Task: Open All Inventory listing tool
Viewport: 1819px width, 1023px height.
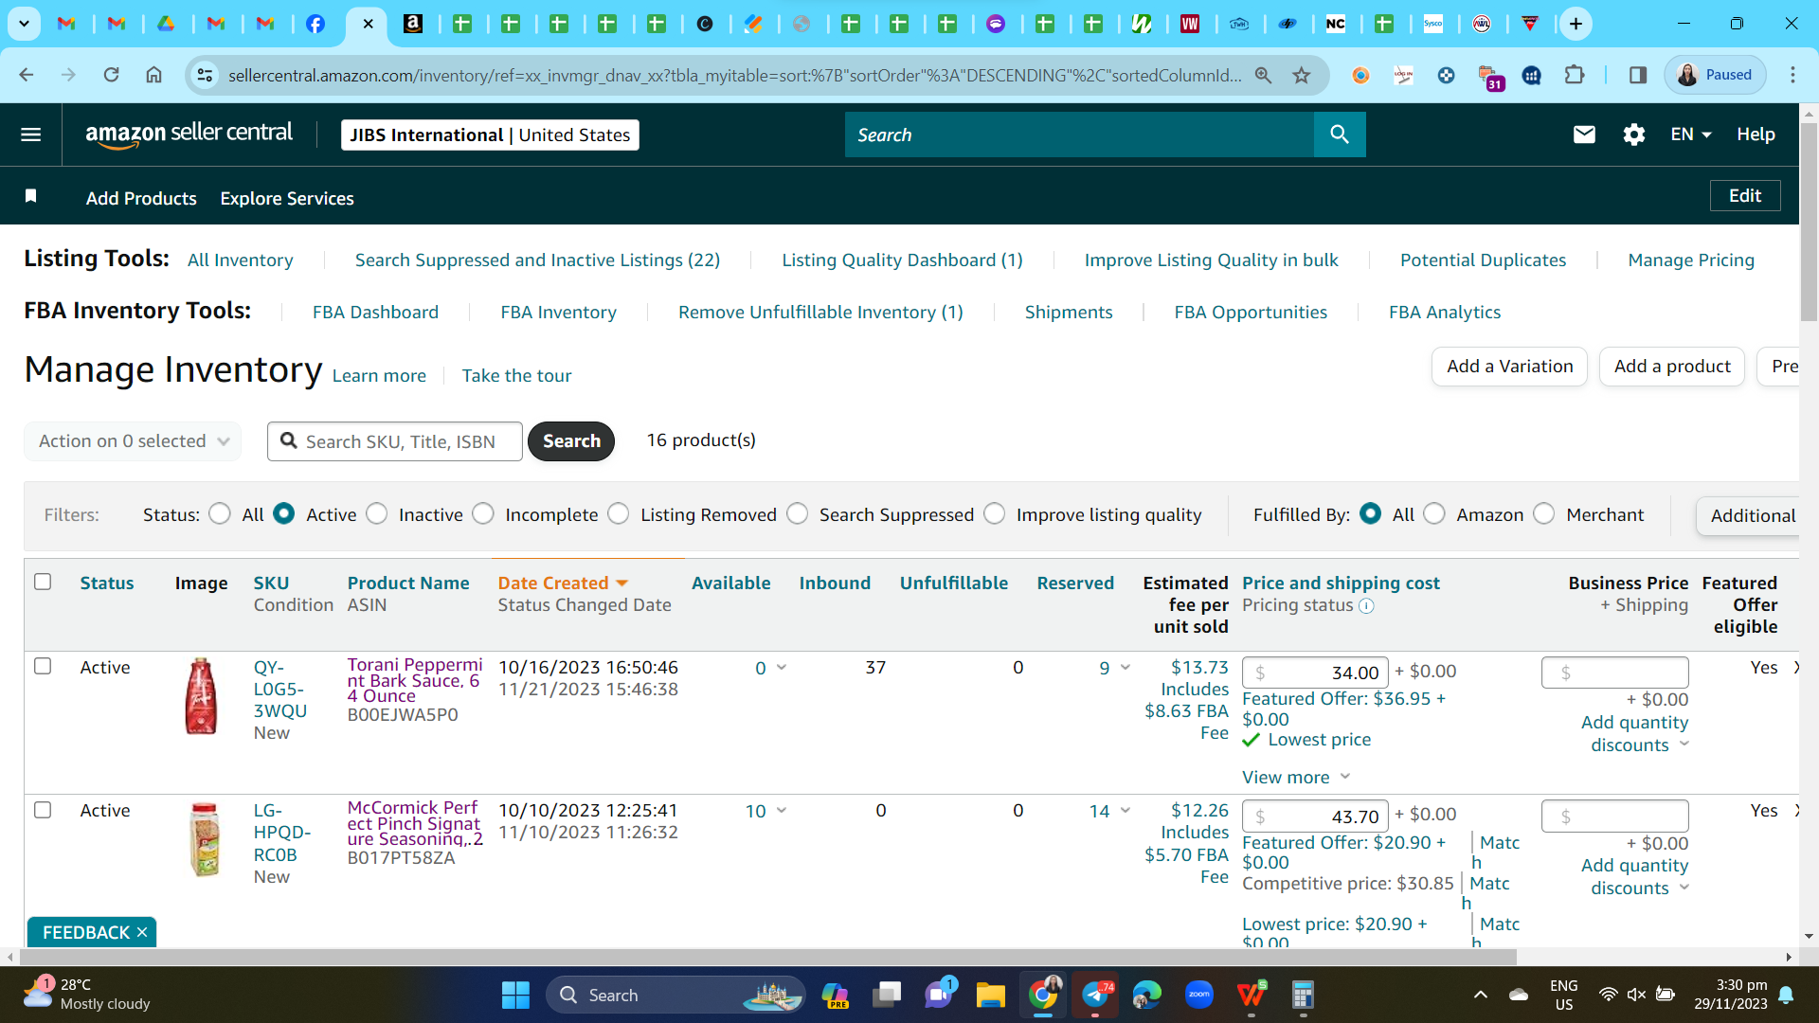Action: (241, 260)
